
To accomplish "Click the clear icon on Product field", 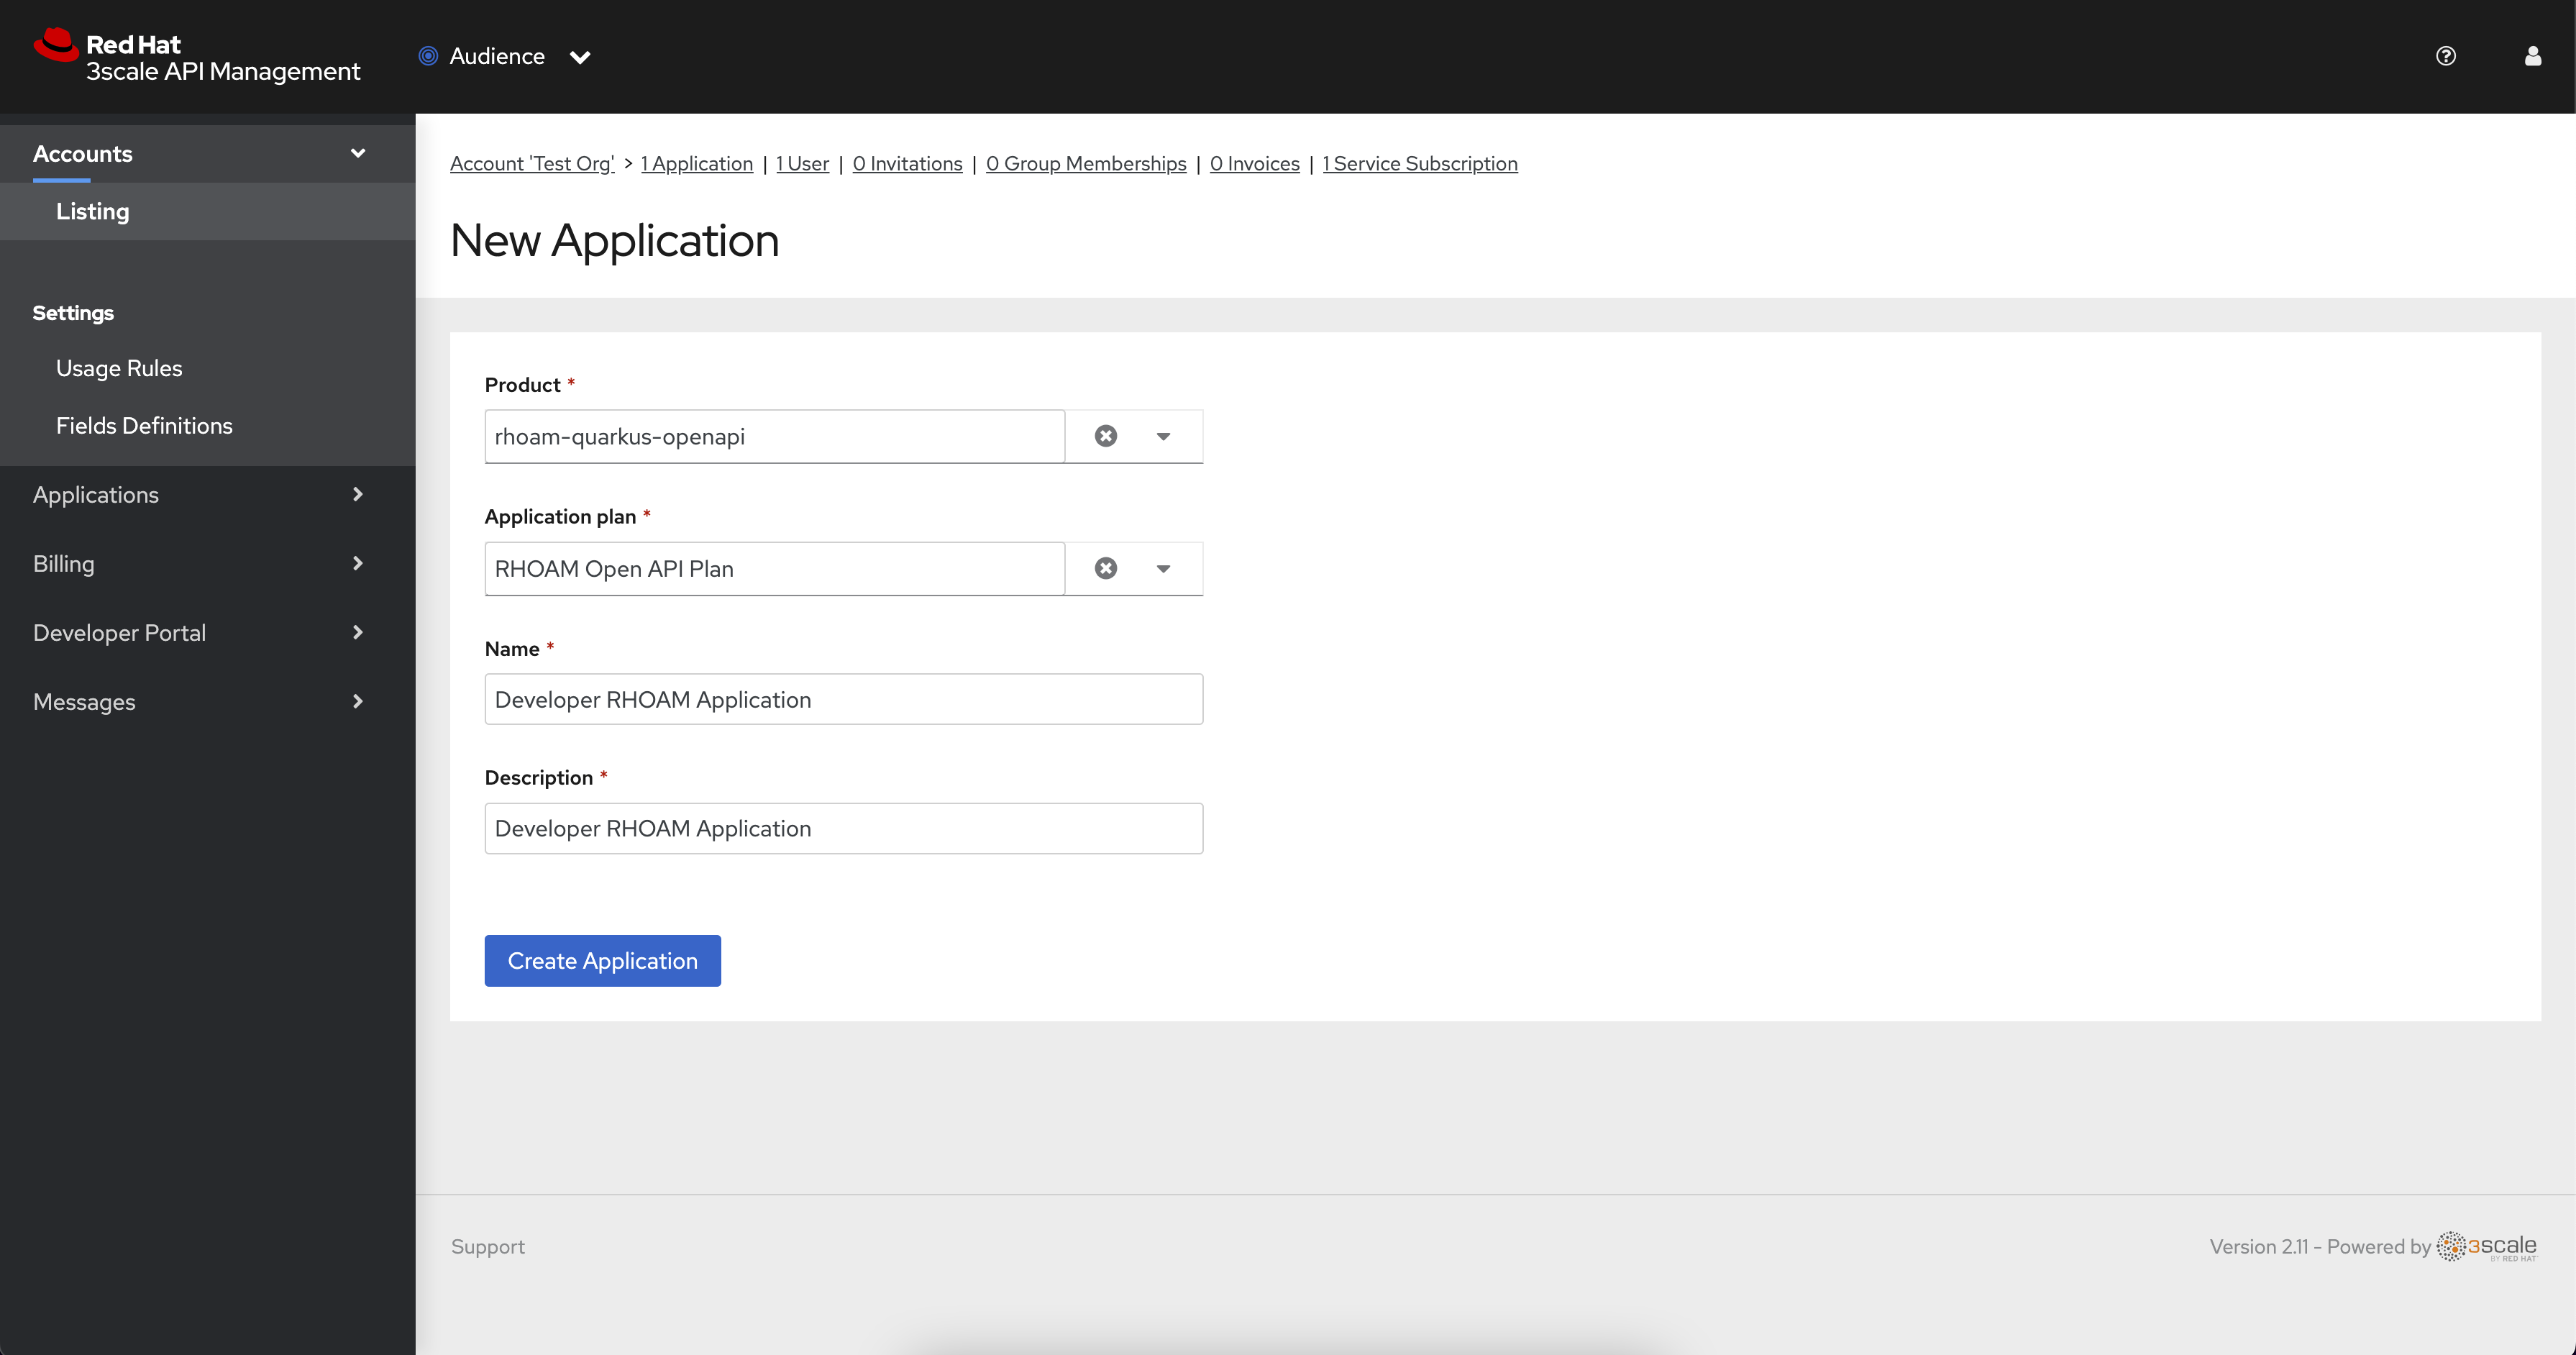I will (1106, 434).
